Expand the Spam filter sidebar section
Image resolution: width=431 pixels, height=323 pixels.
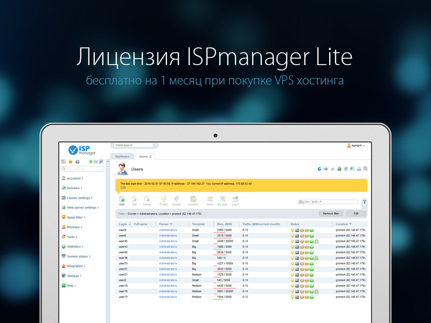pos(74,217)
